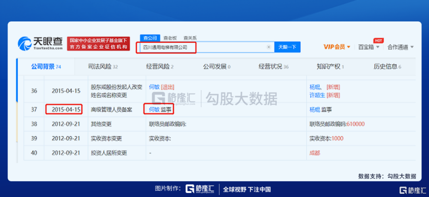Open 杨珉 [新增] link in row 36

325,87
